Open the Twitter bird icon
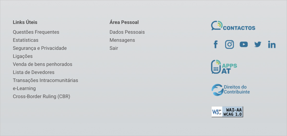 point(258,44)
